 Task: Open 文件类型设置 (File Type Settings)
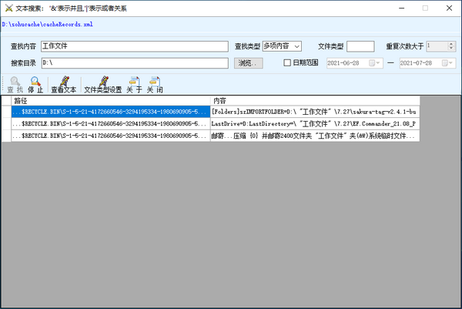click(x=103, y=84)
